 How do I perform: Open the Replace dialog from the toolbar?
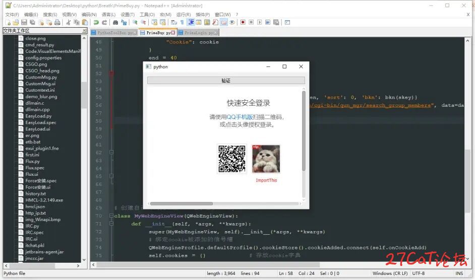click(x=124, y=22)
